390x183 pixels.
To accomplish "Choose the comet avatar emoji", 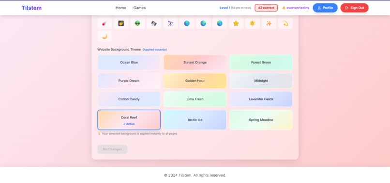I will [105, 24].
